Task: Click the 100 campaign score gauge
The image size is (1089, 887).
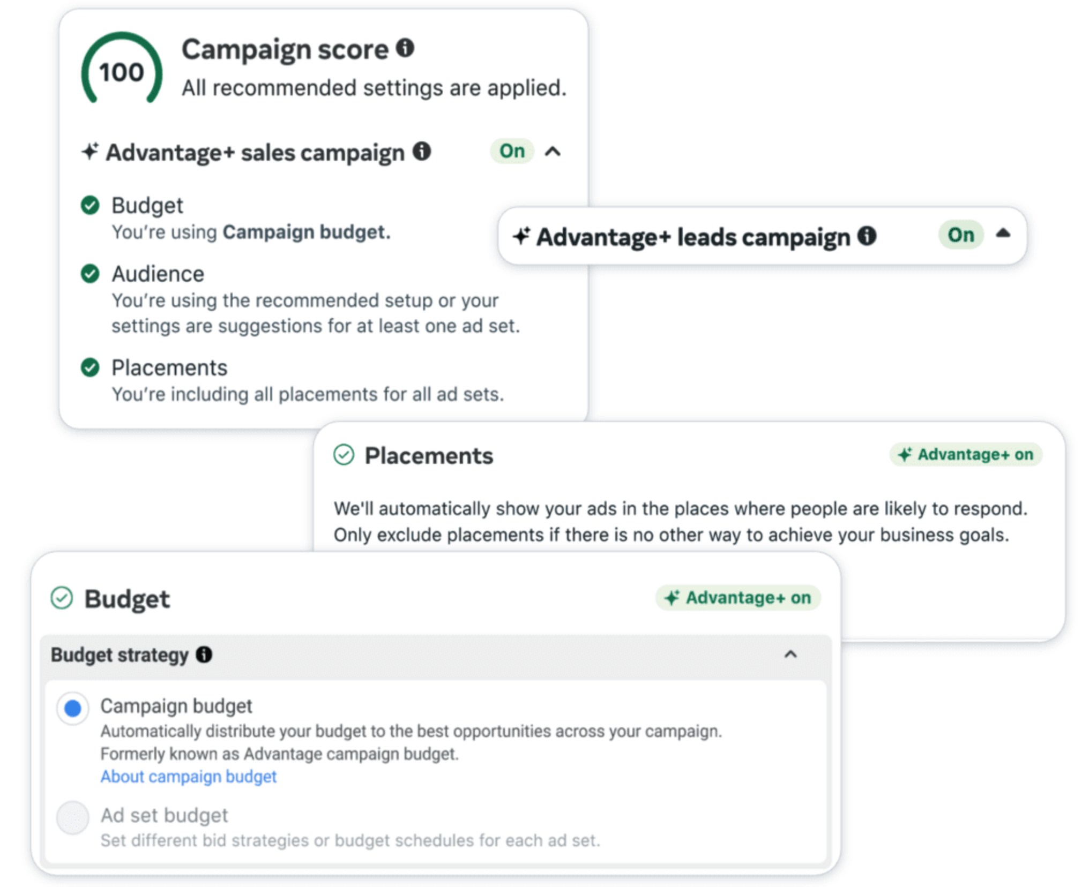Action: click(x=122, y=69)
